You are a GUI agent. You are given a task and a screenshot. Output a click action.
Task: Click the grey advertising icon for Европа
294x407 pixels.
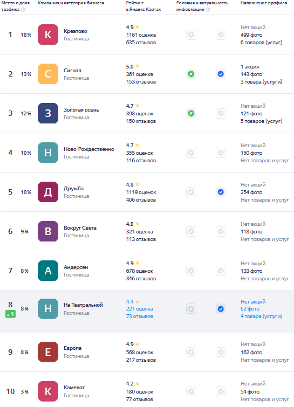(x=191, y=352)
